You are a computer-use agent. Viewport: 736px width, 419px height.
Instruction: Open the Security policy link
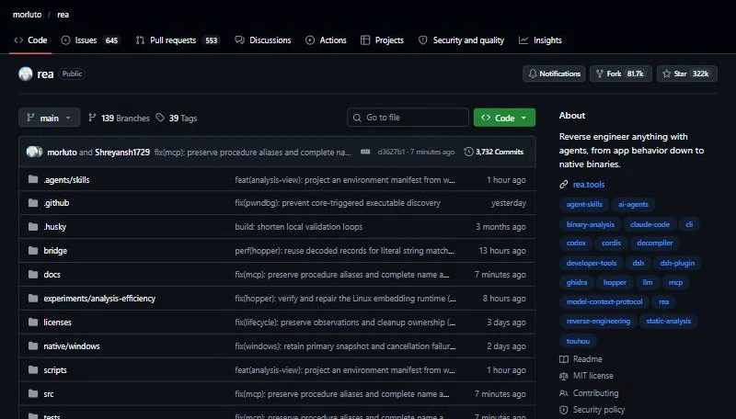point(592,410)
